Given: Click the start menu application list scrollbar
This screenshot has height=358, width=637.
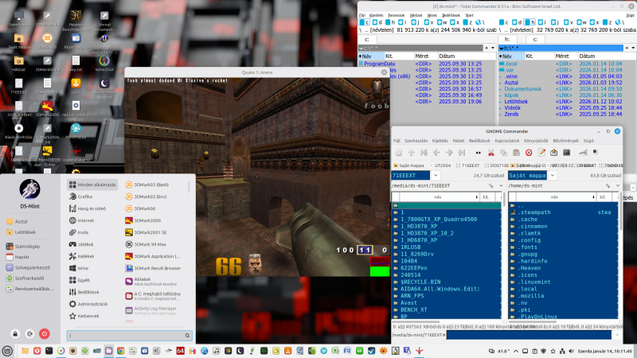Looking at the screenshot, I should pos(190,187).
